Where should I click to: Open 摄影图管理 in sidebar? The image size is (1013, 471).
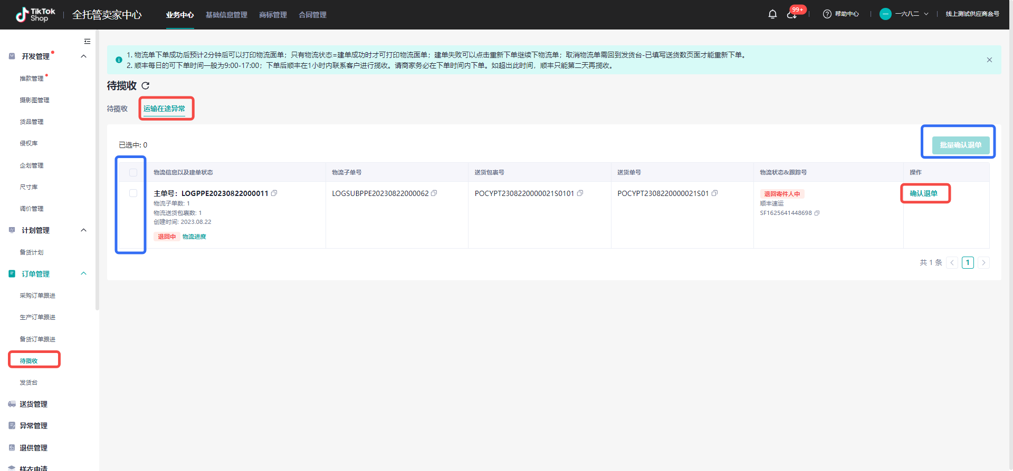tap(34, 100)
